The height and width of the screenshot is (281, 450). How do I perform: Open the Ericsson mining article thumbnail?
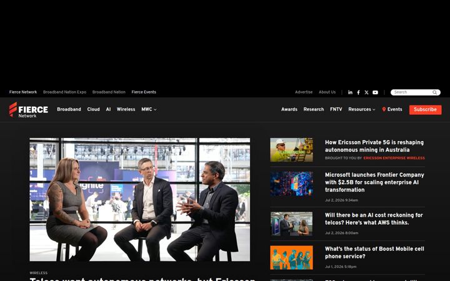pos(291,150)
